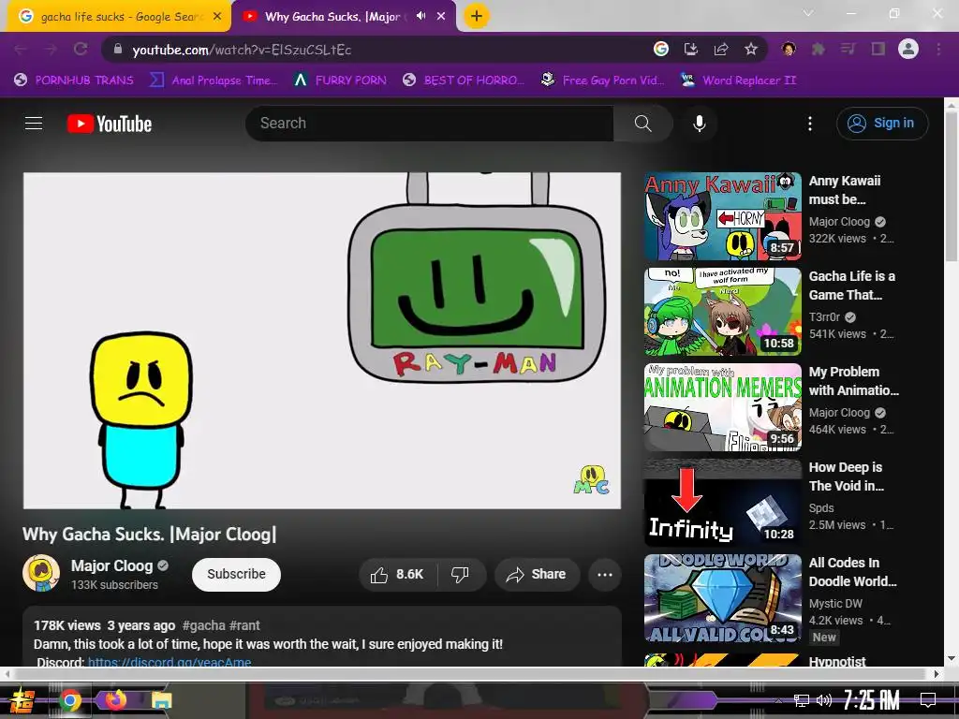Viewport: 959px width, 719px height.
Task: Open the Extensions puzzle piece menu
Action: pos(818,49)
